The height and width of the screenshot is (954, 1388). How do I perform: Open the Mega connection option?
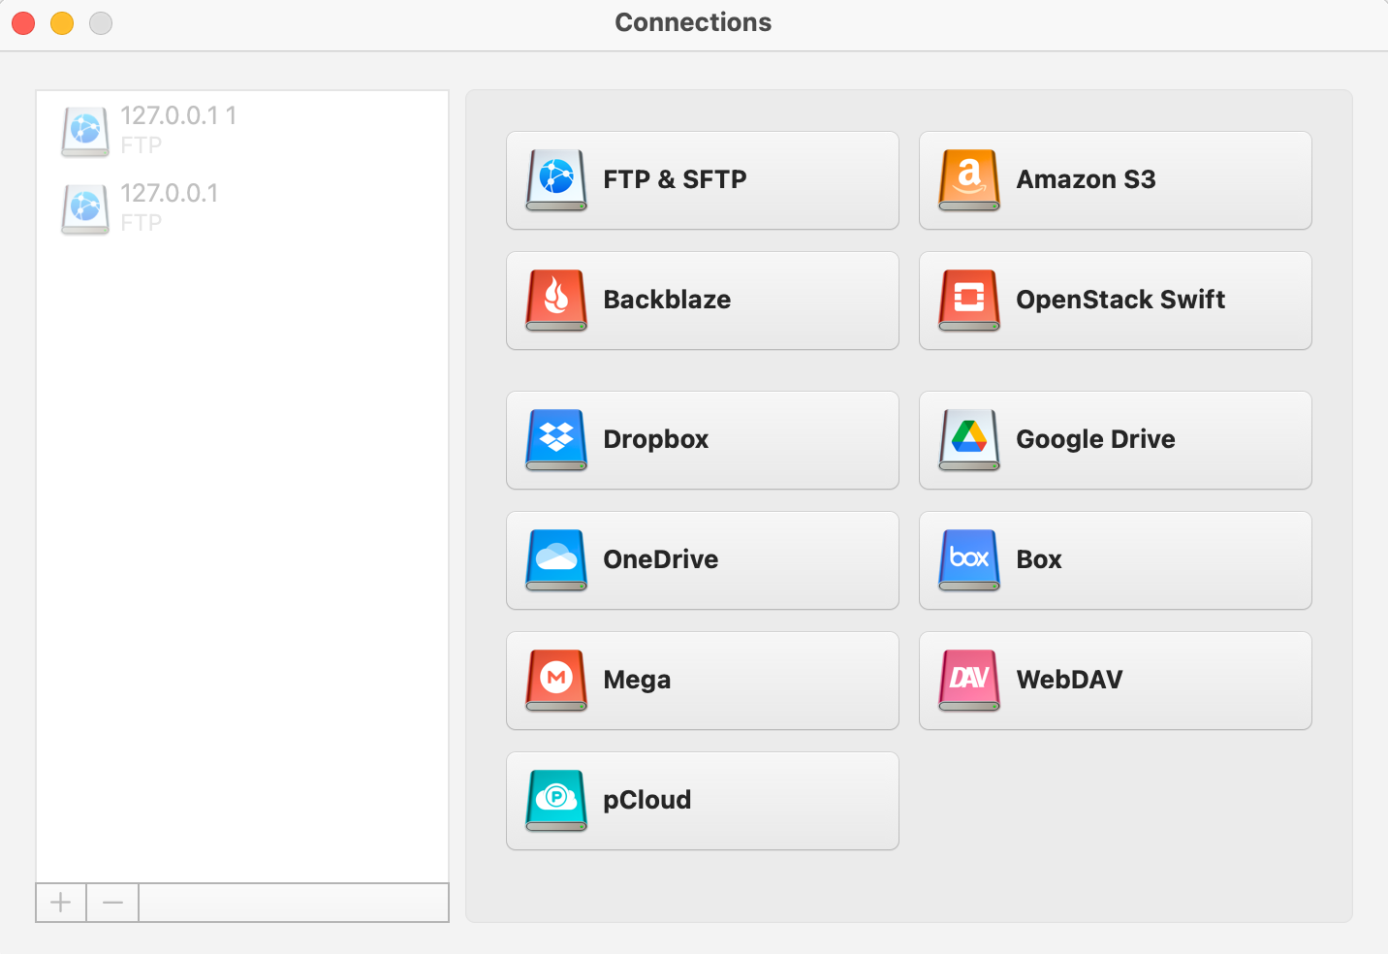(x=702, y=680)
